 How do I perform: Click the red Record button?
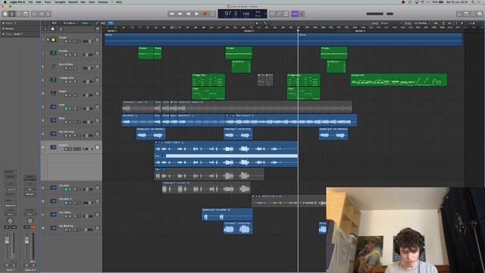pos(205,14)
